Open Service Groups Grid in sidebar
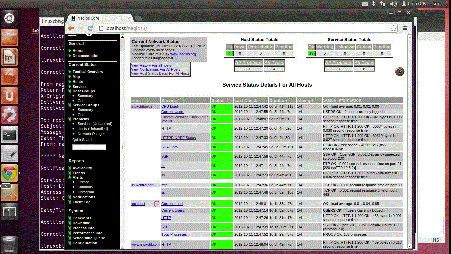 [81, 115]
